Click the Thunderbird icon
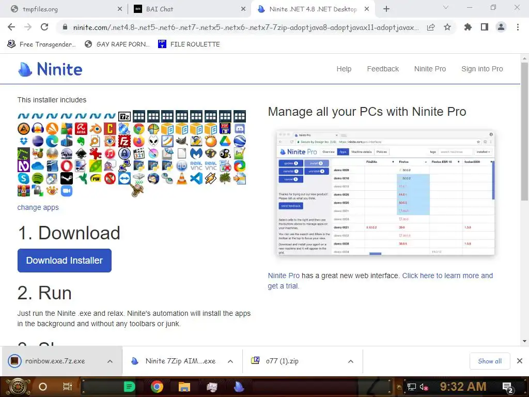The image size is (529, 397). pyautogui.click(x=153, y=178)
